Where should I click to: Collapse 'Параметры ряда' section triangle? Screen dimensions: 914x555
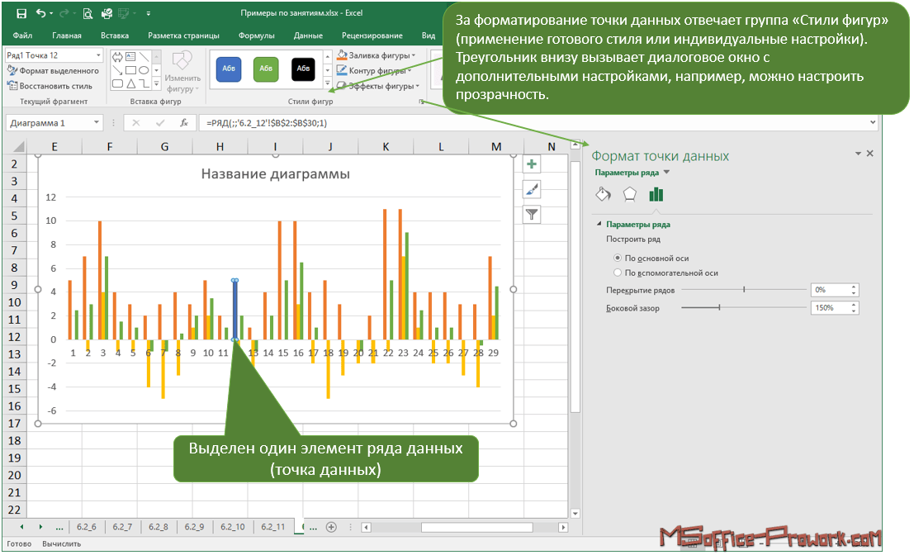599,224
